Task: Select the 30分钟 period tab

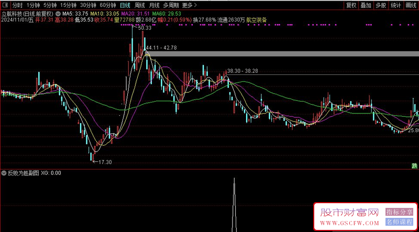Action: coord(88,5)
